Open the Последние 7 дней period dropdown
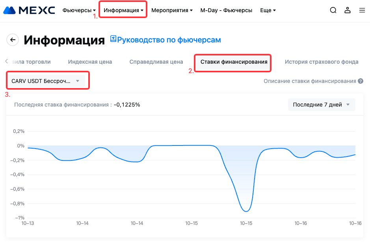Viewport: 370px width, 243px height. (321, 105)
